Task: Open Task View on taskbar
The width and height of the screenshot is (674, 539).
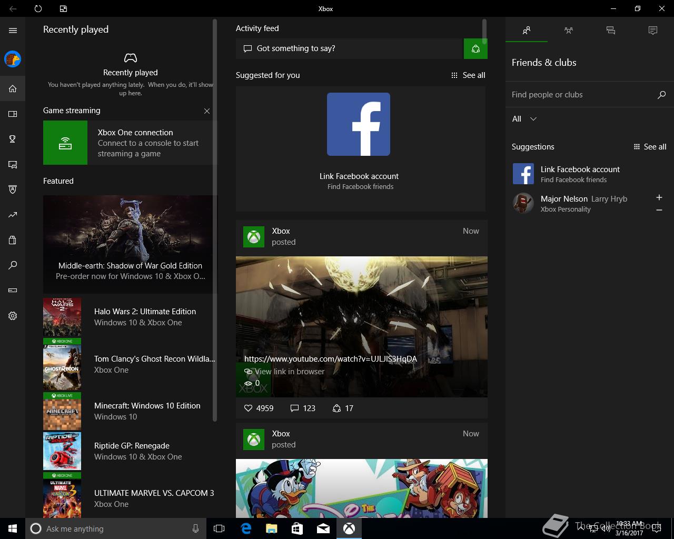Action: (x=219, y=528)
